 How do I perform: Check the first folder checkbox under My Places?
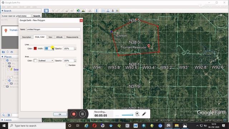6,63
